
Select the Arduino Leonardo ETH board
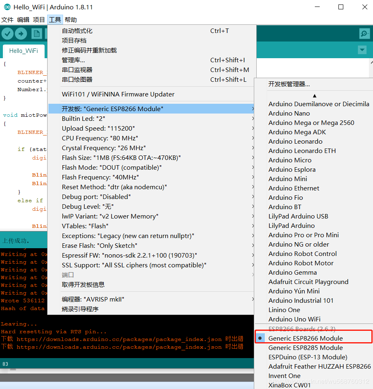pos(314,151)
